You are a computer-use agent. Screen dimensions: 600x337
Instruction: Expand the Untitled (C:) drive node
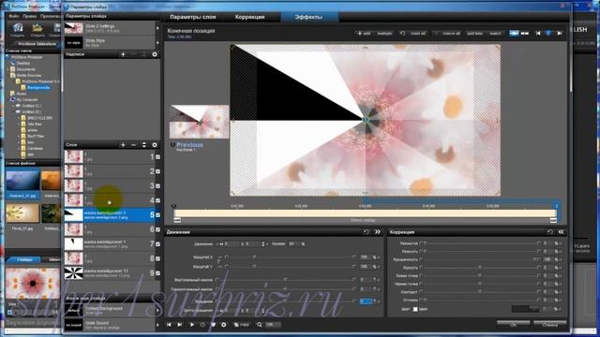[13, 106]
